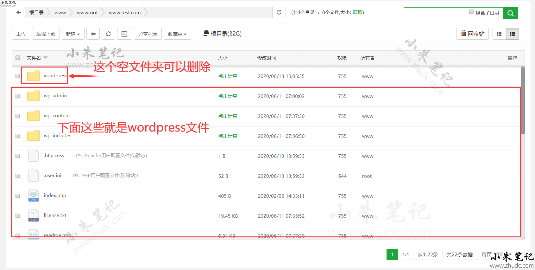The width and height of the screenshot is (535, 270).
Task: Expand the 收藏夹 (Favorites) dropdown
Action: point(177,34)
